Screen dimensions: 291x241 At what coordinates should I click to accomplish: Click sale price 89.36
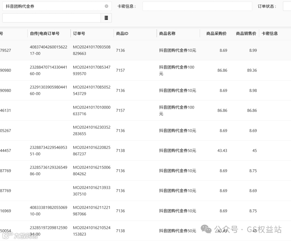(252, 70)
